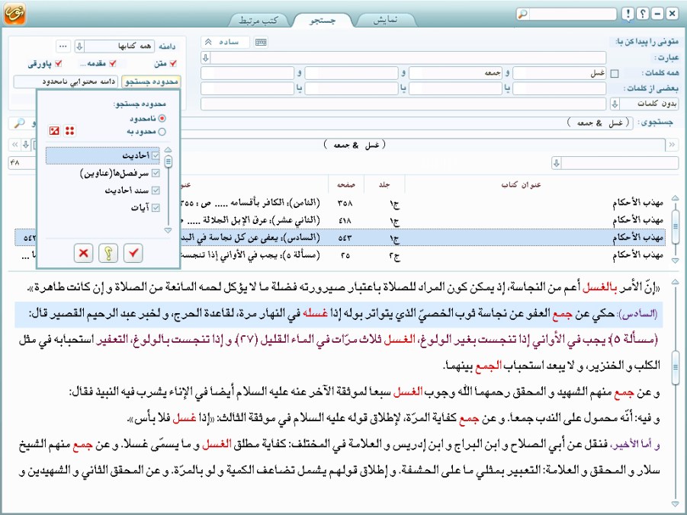Image resolution: width=687 pixels, height=515 pixels.
Task: Open the virtual keyboard icon
Action: 261,42
